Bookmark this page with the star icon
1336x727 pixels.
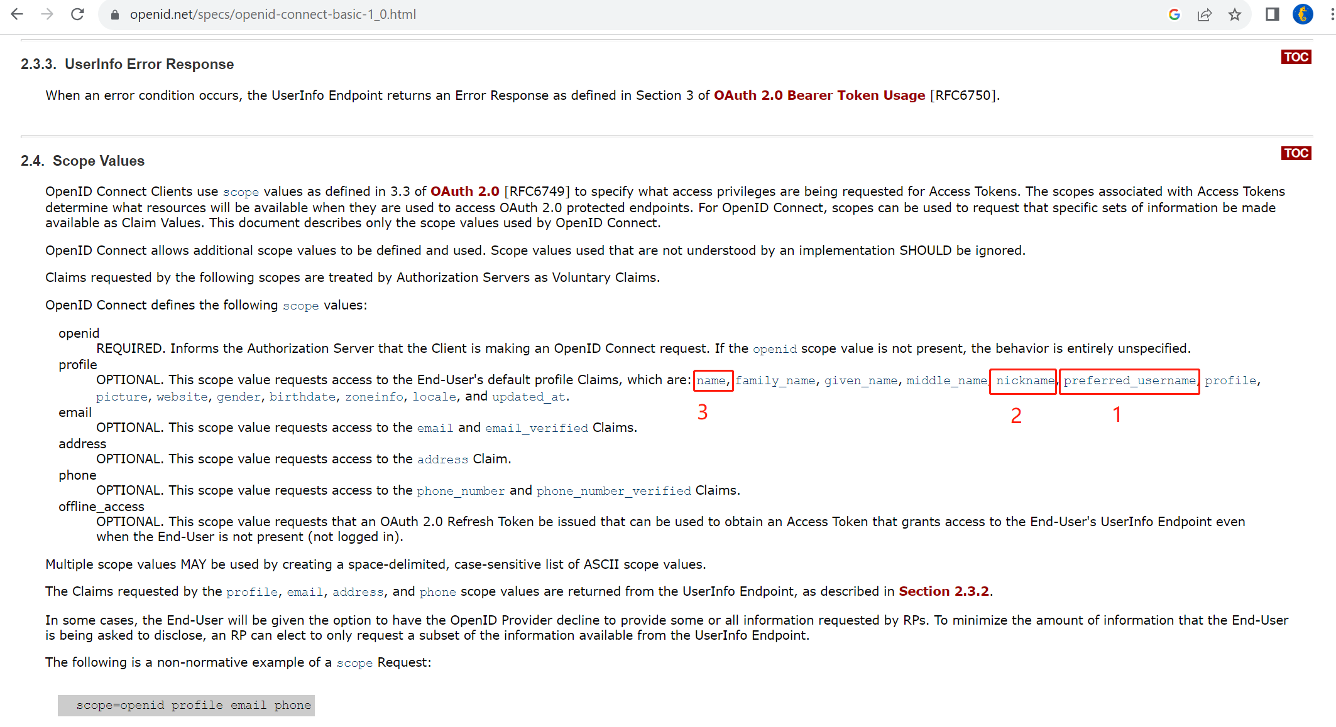1235,14
